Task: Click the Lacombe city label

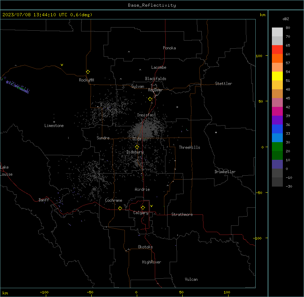Action: (x=159, y=67)
